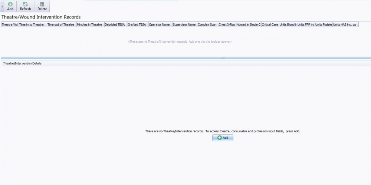Viewport: 371px width, 185px height.
Task: Click the Time in to Theatre column header
Action: (x=32, y=24)
